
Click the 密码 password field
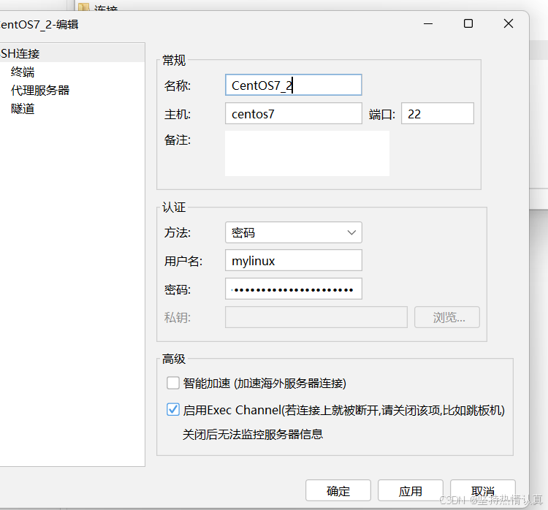[x=294, y=289]
